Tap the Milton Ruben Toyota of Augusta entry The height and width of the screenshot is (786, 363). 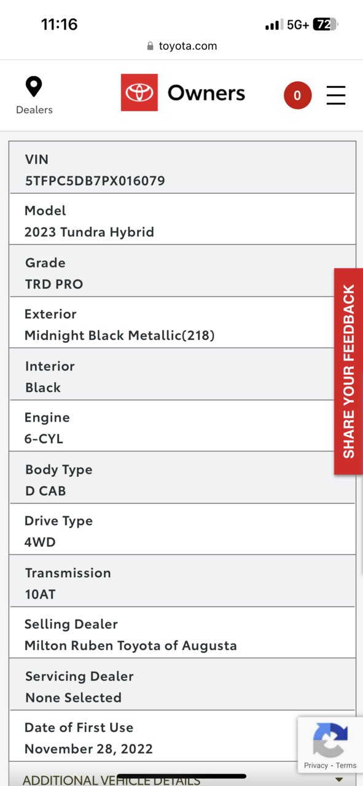[131, 645]
